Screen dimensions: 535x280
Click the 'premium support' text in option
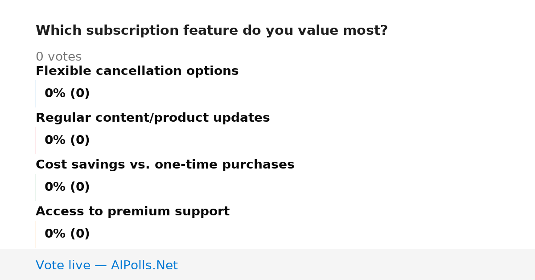pos(169,212)
